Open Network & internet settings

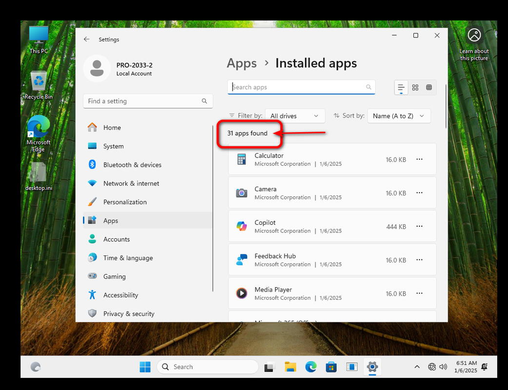coord(148,183)
